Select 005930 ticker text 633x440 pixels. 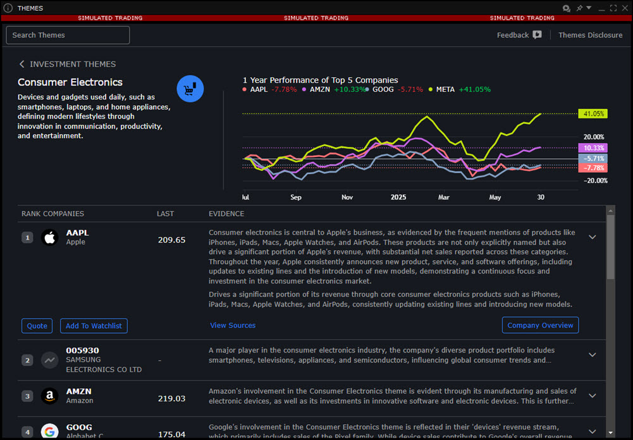coord(82,350)
